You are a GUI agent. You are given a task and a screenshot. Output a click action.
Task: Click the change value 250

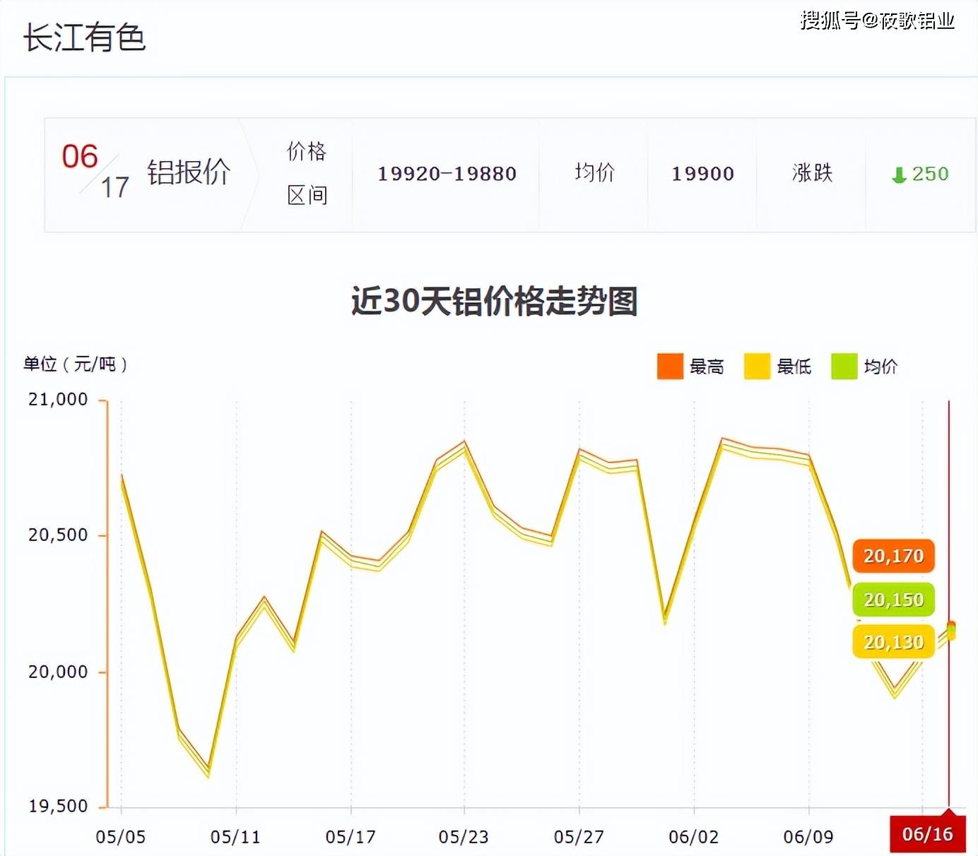[x=930, y=174]
